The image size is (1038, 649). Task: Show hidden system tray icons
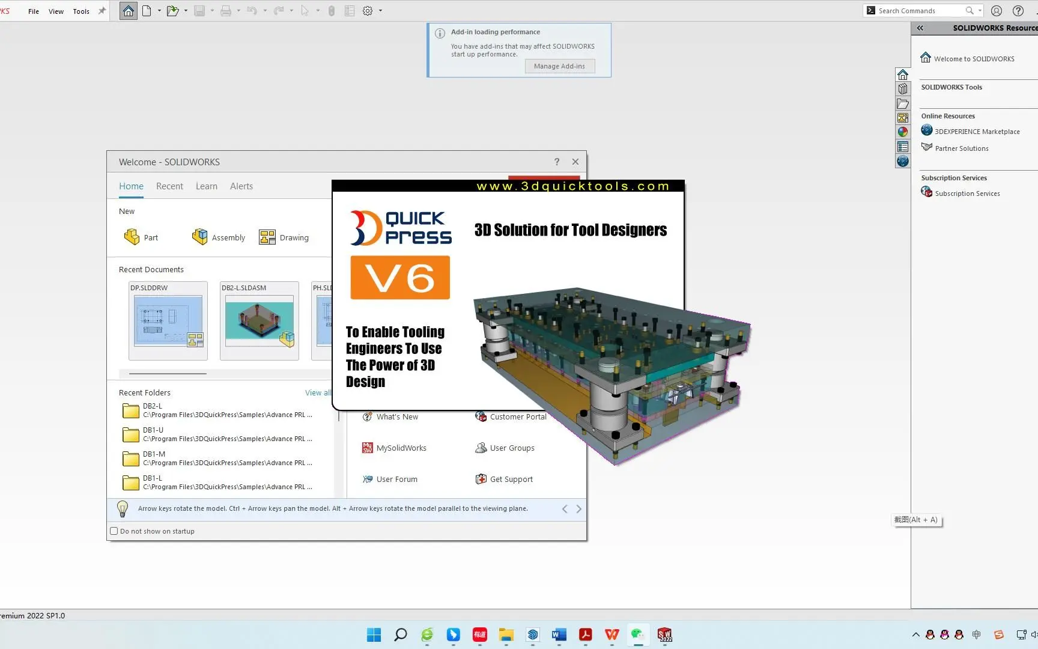point(915,635)
